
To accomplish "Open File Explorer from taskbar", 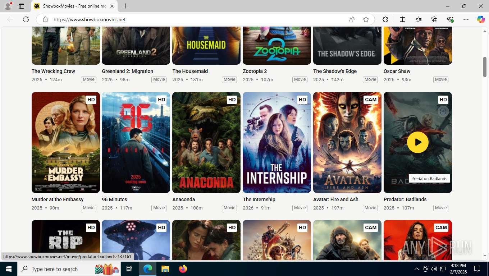I will click(x=165, y=269).
